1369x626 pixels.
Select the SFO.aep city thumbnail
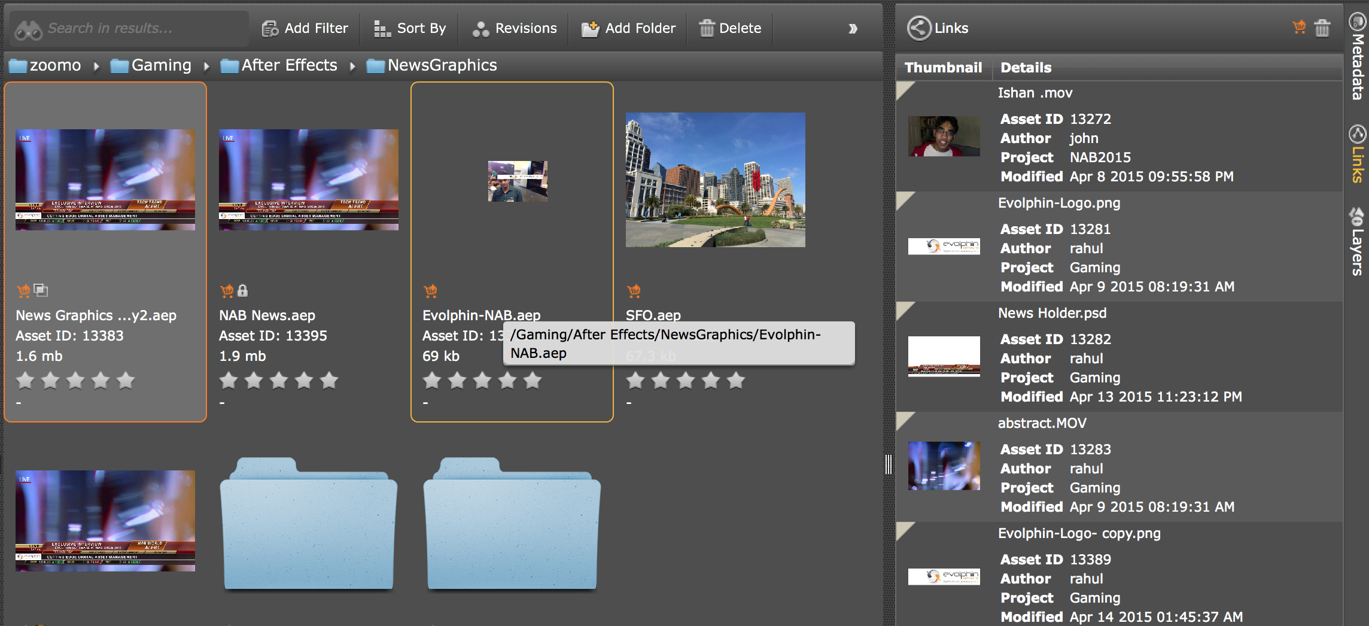tap(715, 180)
